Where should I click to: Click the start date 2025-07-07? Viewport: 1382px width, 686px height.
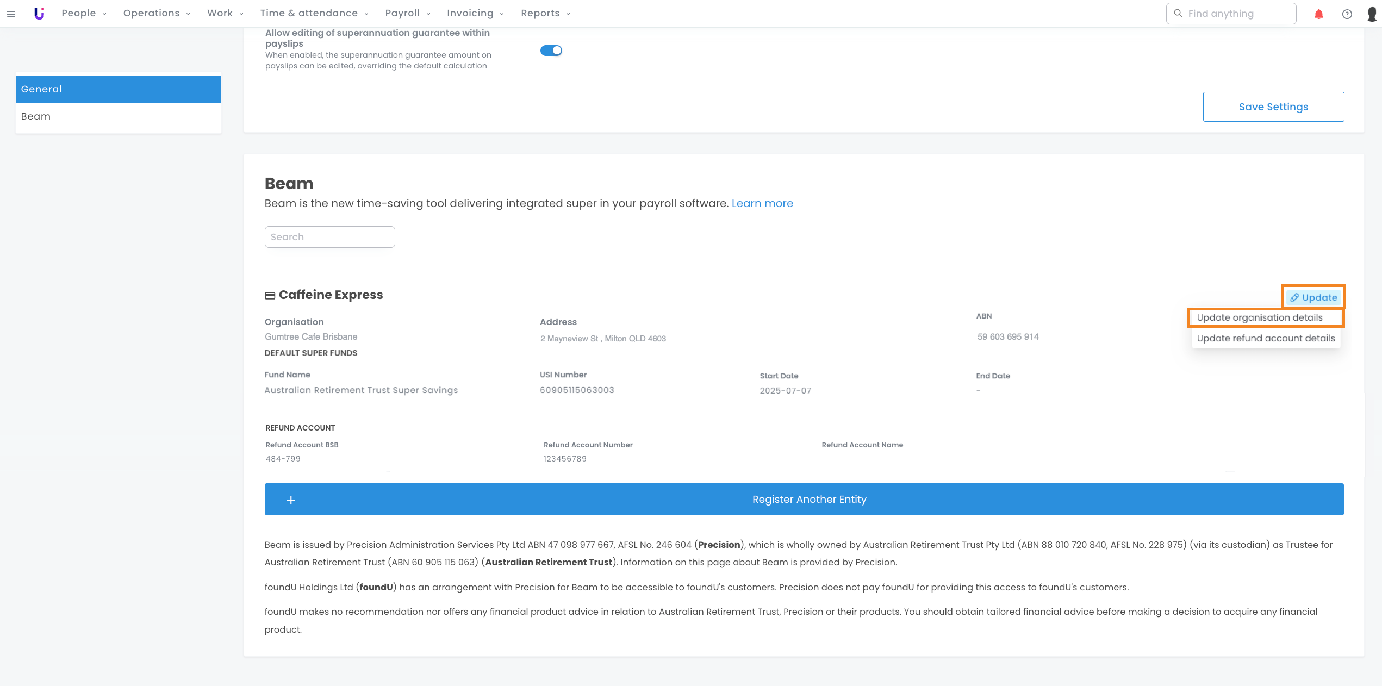[x=786, y=391]
